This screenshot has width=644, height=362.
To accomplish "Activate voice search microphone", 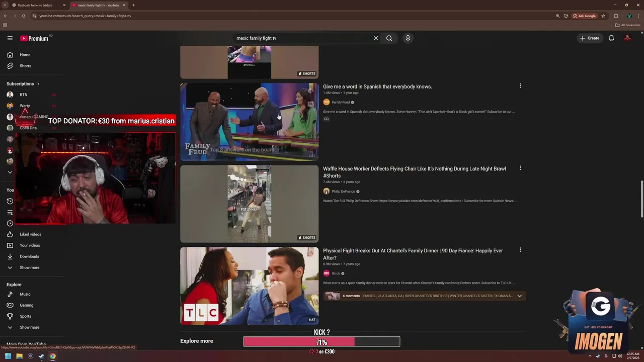I will (x=408, y=38).
